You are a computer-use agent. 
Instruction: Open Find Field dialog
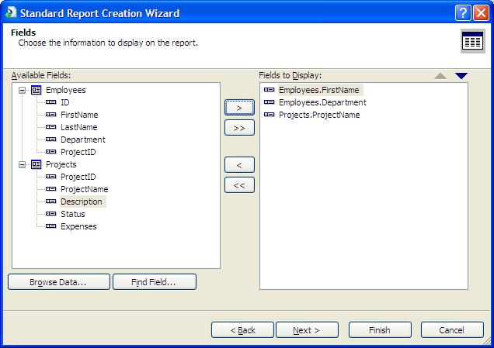click(155, 282)
